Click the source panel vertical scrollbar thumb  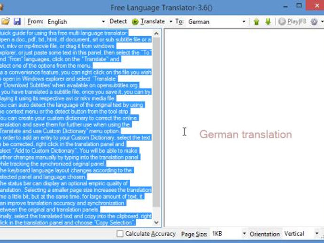point(156,122)
